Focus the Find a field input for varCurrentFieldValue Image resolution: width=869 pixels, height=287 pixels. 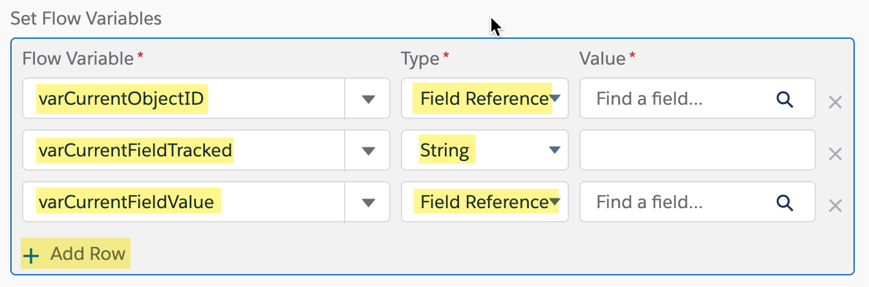tap(679, 202)
